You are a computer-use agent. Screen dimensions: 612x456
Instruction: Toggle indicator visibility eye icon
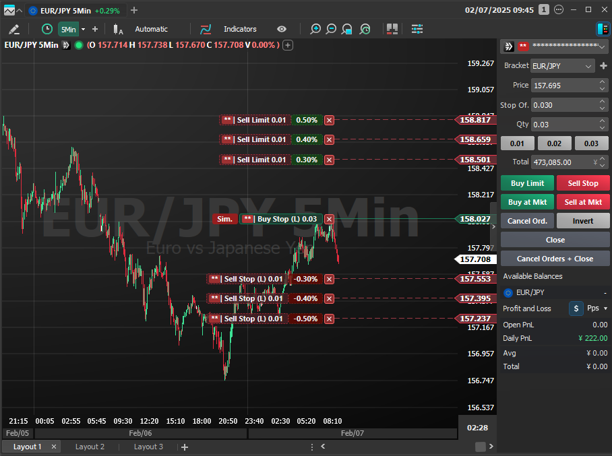click(282, 29)
